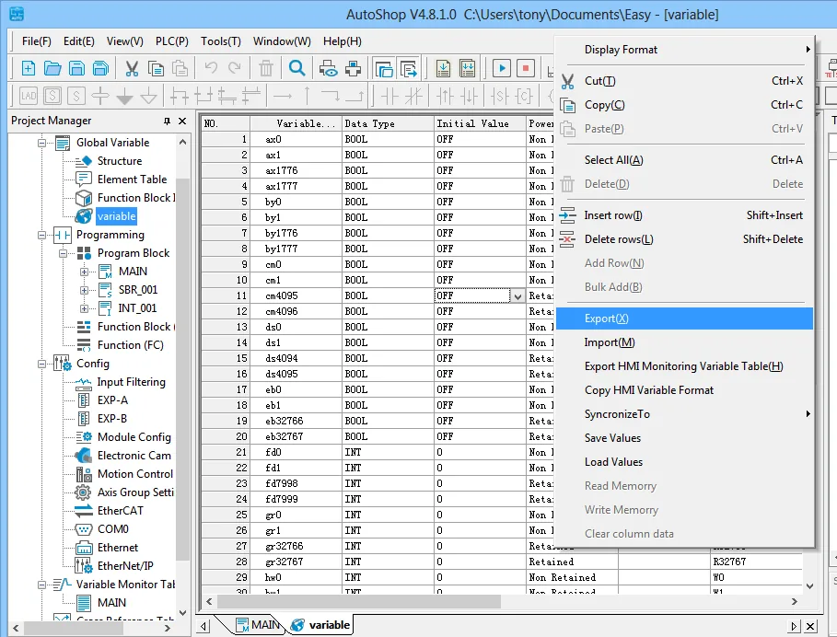Switch to the MAIN editor tab
Screen dimensions: 837x637
(258, 625)
